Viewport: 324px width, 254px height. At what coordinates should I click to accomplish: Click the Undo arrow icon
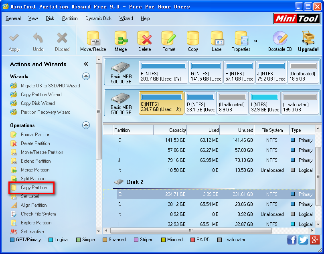click(x=38, y=38)
